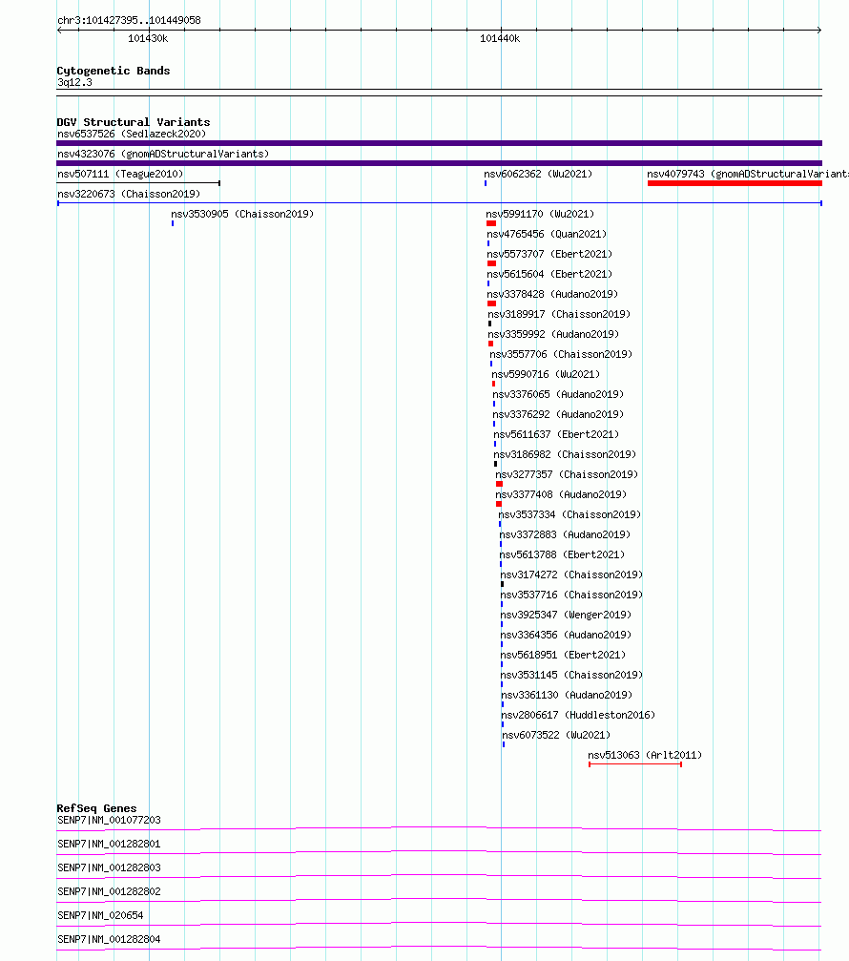Open nsv4079743 gnomAD structural variant label
The height and width of the screenshot is (961, 849).
(x=748, y=175)
